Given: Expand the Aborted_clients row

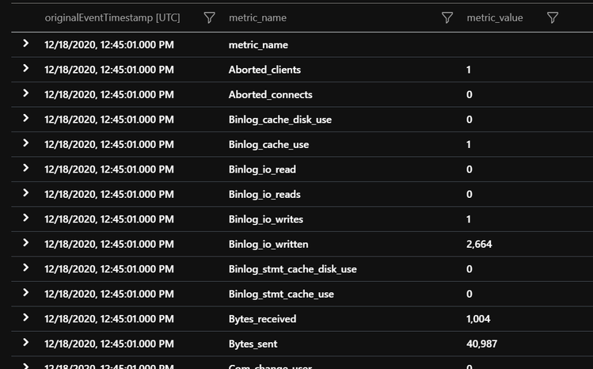Looking at the screenshot, I should point(25,68).
